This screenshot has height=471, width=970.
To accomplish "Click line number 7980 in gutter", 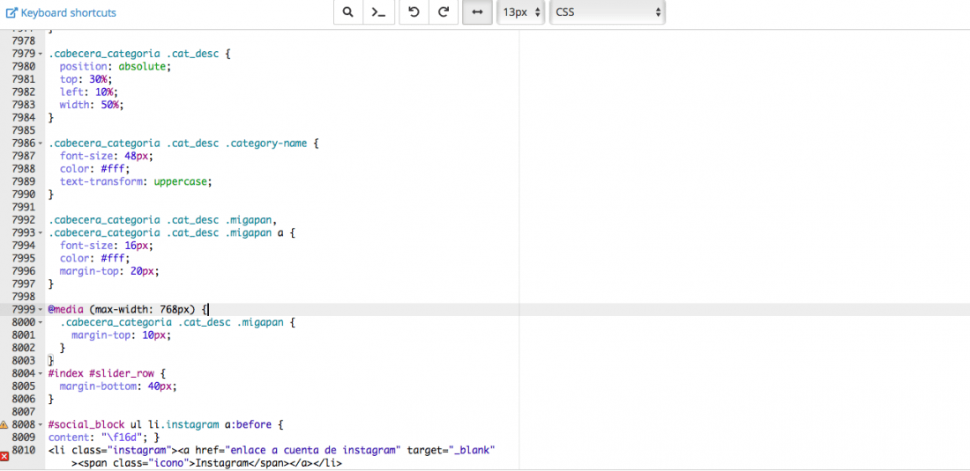I will pyautogui.click(x=24, y=66).
